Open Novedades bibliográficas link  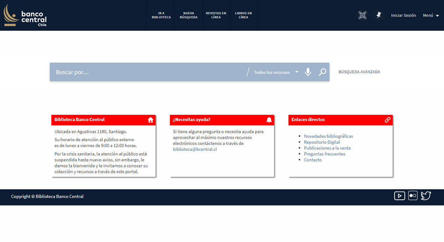[328, 136]
